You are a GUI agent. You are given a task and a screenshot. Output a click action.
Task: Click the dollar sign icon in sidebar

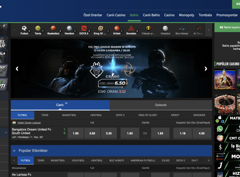(220, 147)
